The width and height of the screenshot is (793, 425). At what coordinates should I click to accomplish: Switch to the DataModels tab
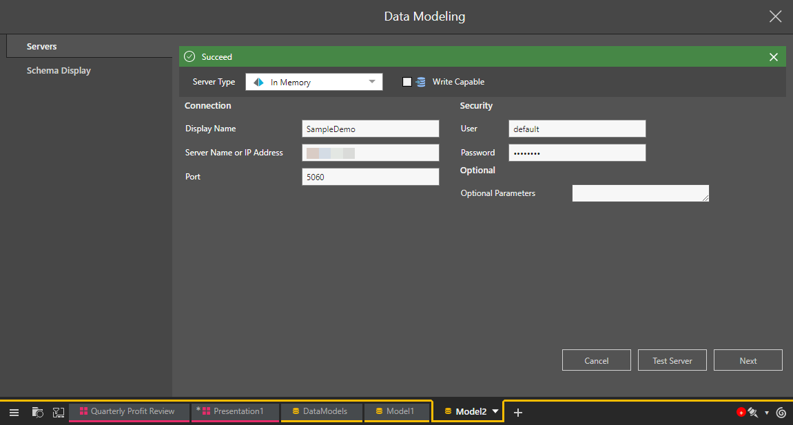click(321, 411)
